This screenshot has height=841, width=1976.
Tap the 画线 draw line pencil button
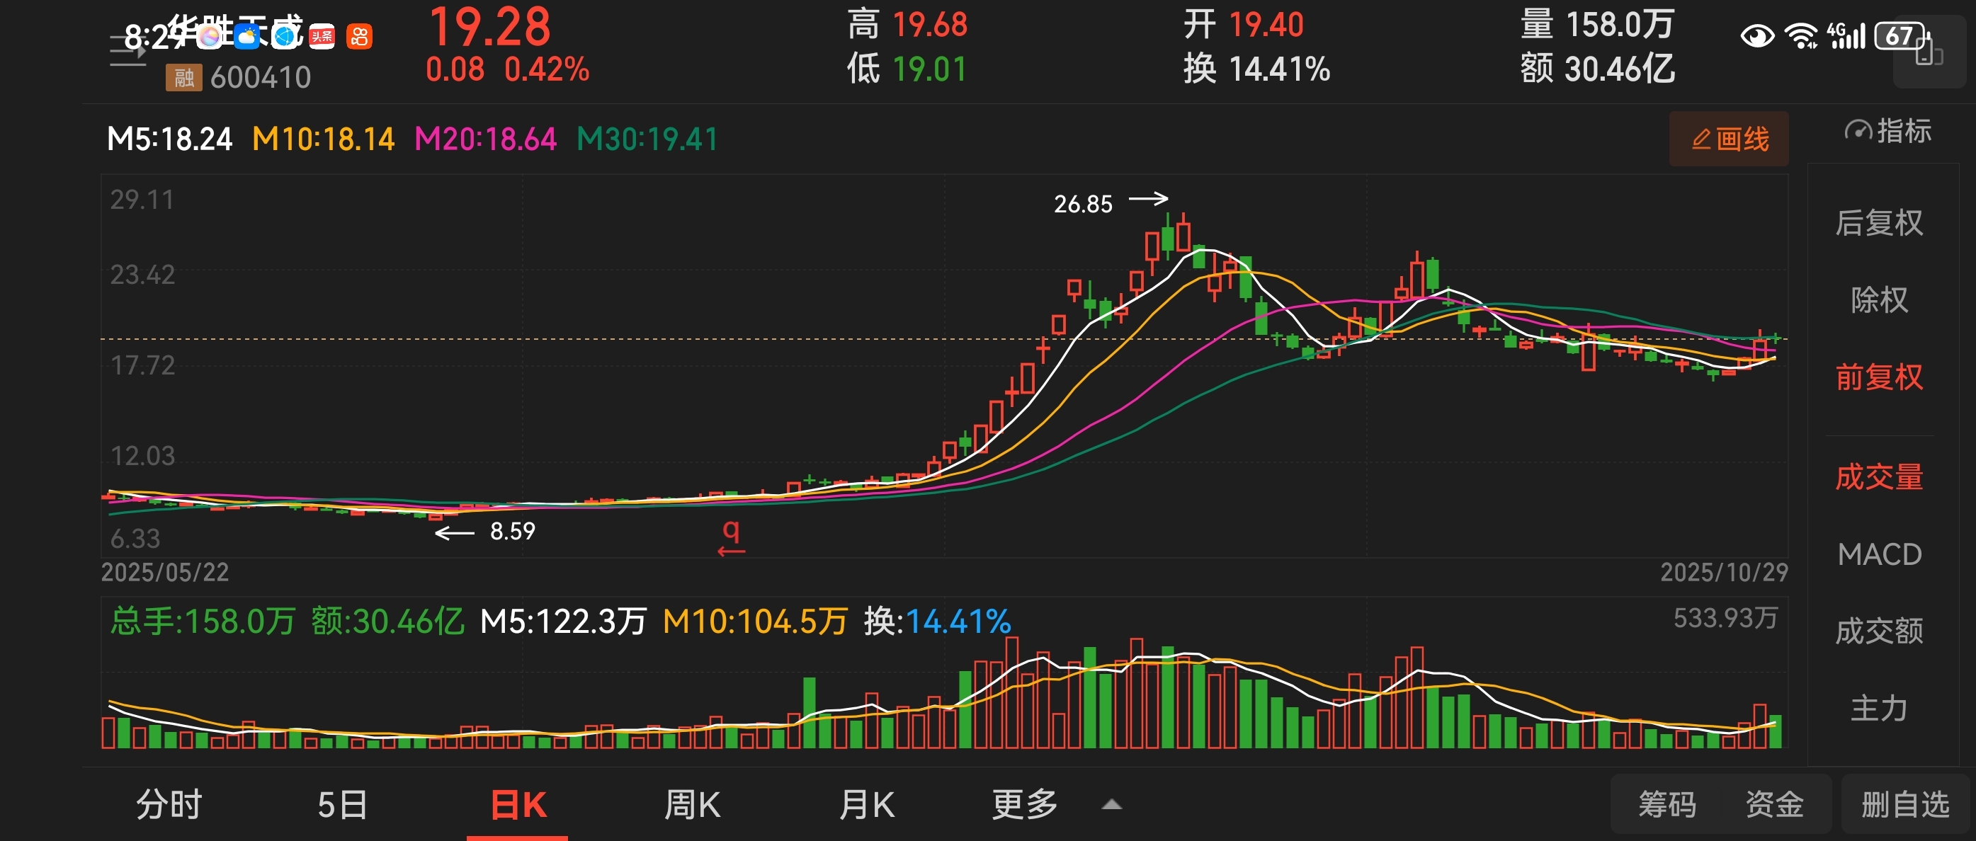point(1728,139)
